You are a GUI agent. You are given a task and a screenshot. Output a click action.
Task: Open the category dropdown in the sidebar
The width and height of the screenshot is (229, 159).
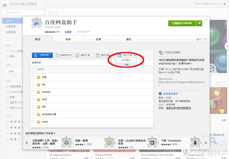14,71
